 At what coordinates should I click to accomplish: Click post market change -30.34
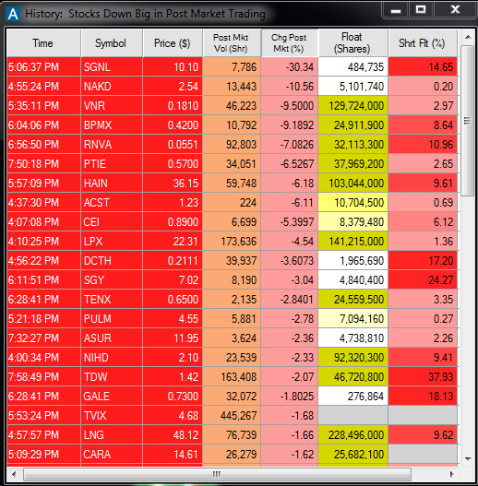[290, 66]
